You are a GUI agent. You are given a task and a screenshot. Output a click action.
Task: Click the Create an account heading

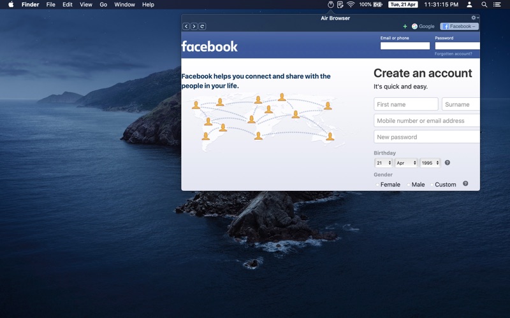(423, 73)
